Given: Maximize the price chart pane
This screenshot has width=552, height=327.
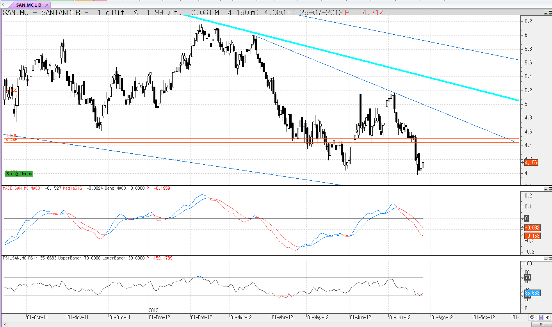Looking at the screenshot, I should [x=549, y=12].
